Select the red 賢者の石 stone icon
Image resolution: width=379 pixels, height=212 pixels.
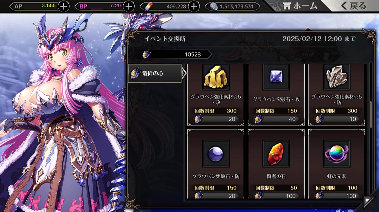coord(276,154)
